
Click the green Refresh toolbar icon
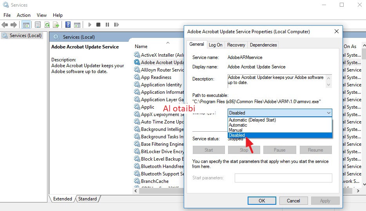click(47, 25)
